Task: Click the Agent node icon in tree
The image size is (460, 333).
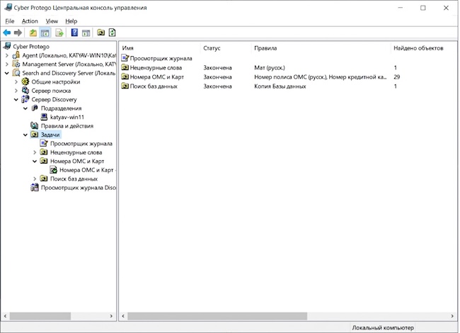Action: (x=16, y=55)
